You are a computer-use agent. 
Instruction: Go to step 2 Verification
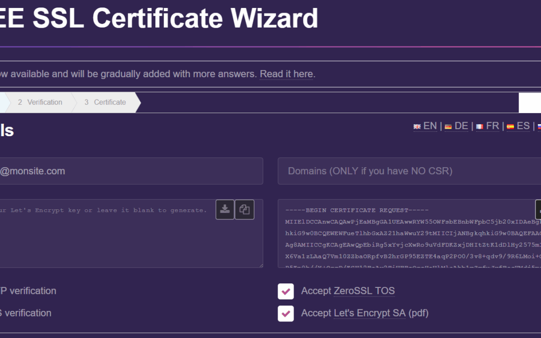[x=40, y=102]
